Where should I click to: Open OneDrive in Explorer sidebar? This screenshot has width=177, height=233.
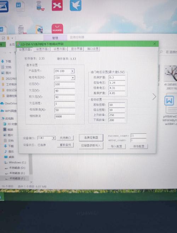point(8,103)
